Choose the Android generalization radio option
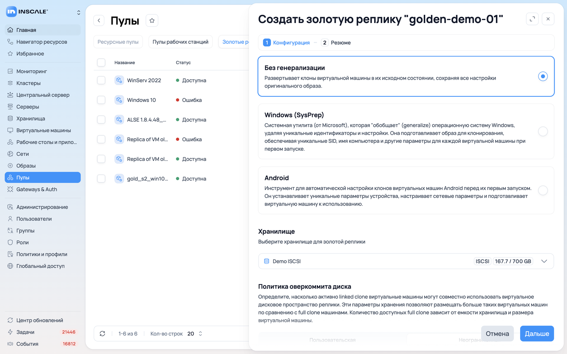 543,190
